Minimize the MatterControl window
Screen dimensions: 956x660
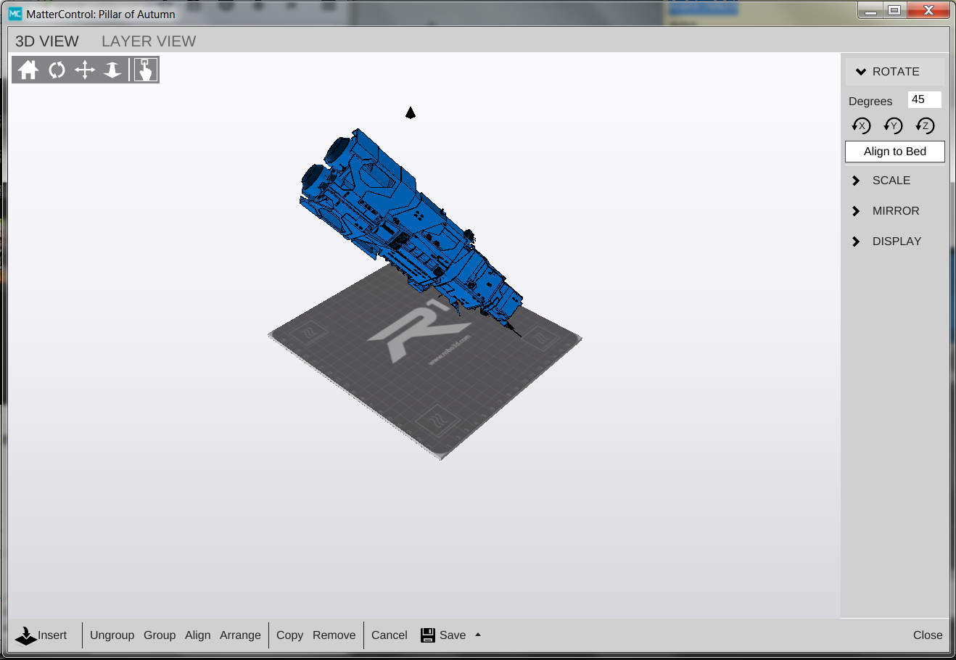(870, 10)
